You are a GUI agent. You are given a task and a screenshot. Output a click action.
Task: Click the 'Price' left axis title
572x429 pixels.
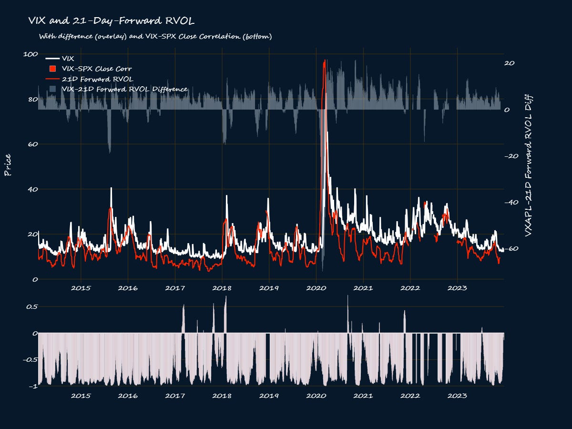pos(8,166)
